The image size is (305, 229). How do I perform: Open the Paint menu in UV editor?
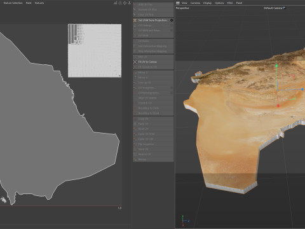[x=29, y=3]
